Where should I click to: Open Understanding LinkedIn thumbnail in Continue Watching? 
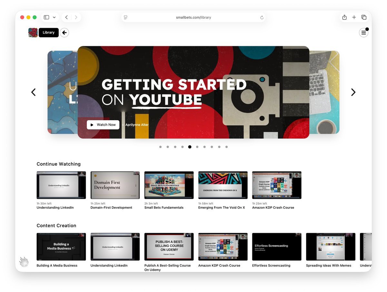point(61,185)
